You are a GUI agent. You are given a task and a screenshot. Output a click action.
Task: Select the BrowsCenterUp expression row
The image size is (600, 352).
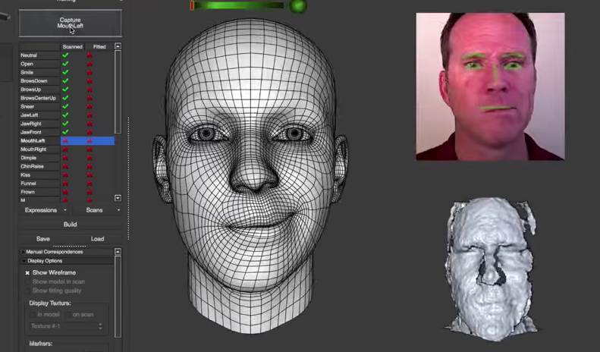tap(67, 98)
